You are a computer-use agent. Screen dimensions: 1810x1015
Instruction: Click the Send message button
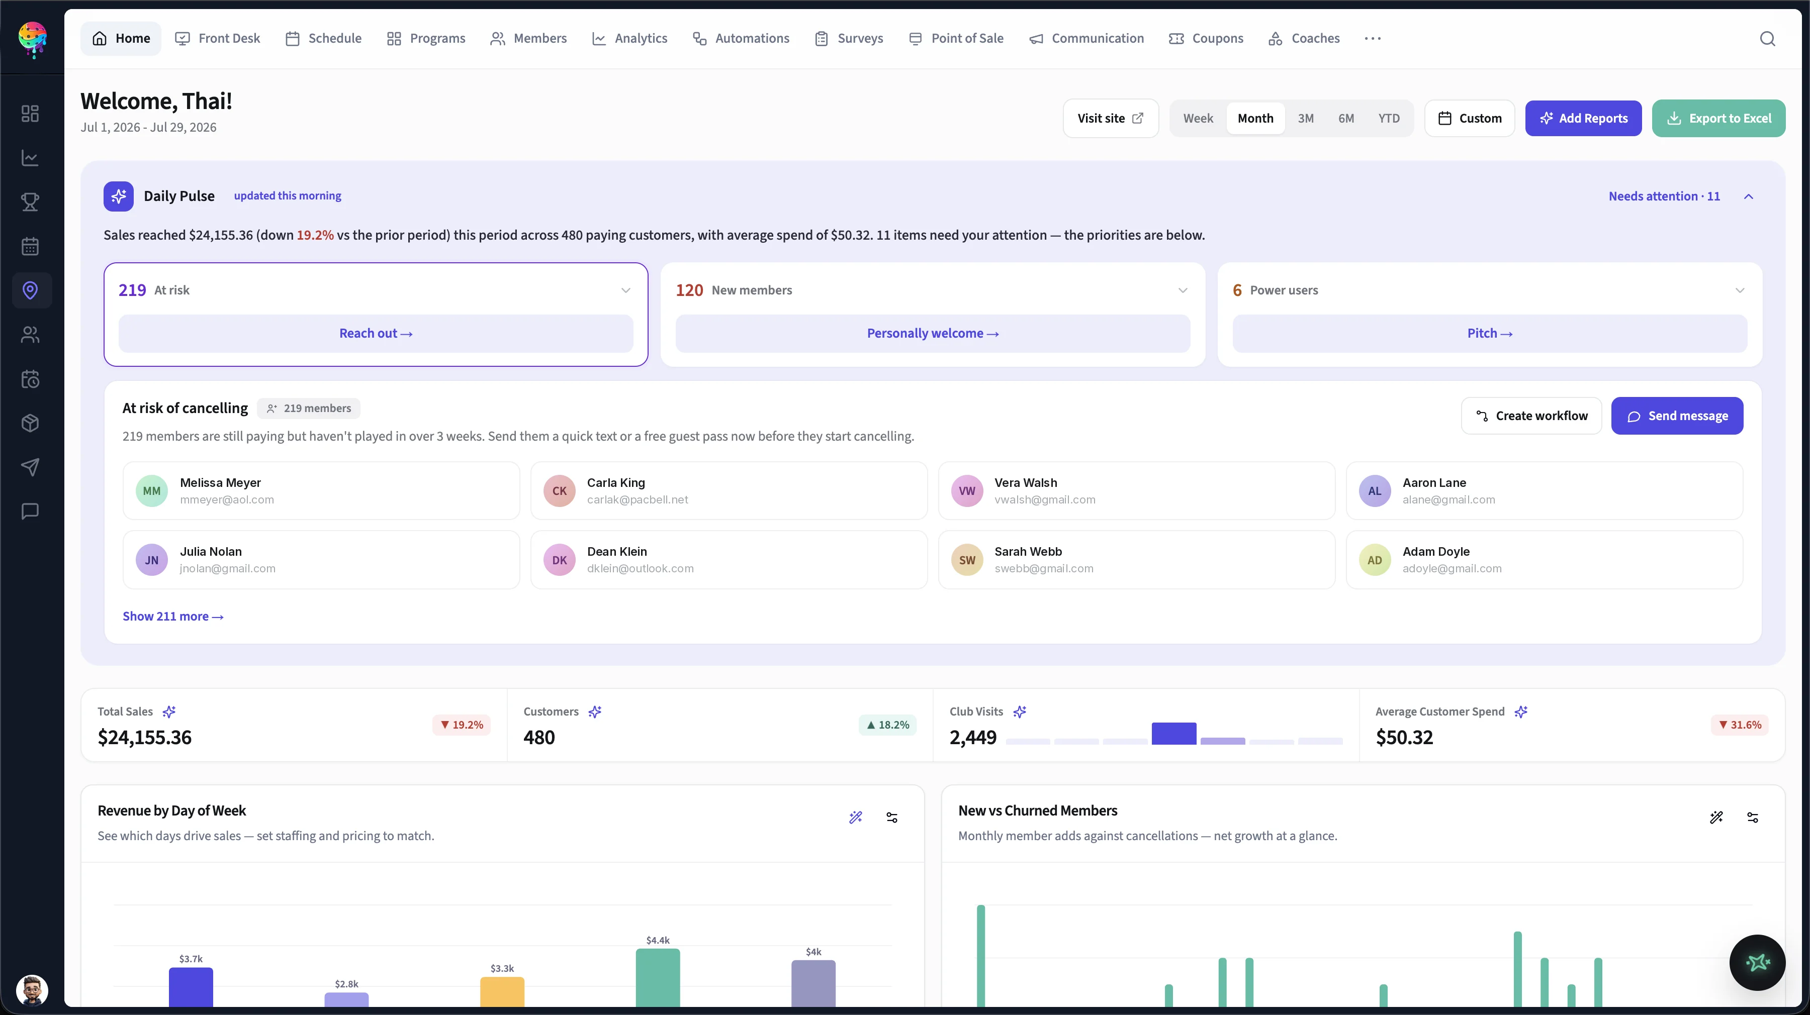click(1676, 416)
